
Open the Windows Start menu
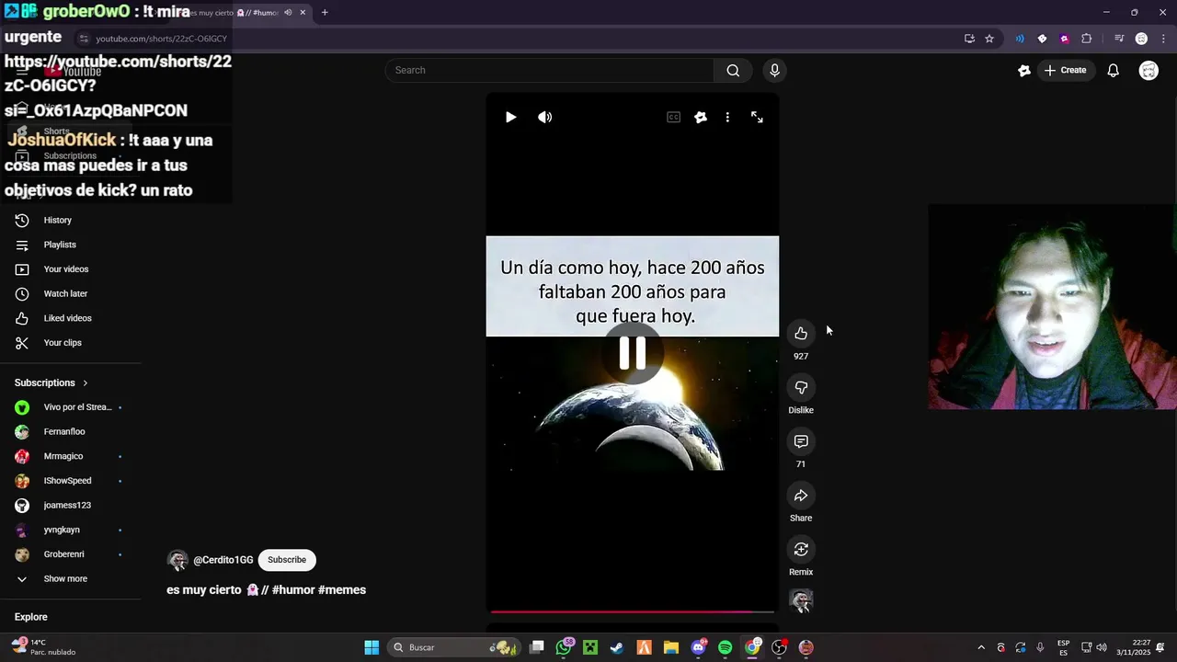click(x=371, y=647)
